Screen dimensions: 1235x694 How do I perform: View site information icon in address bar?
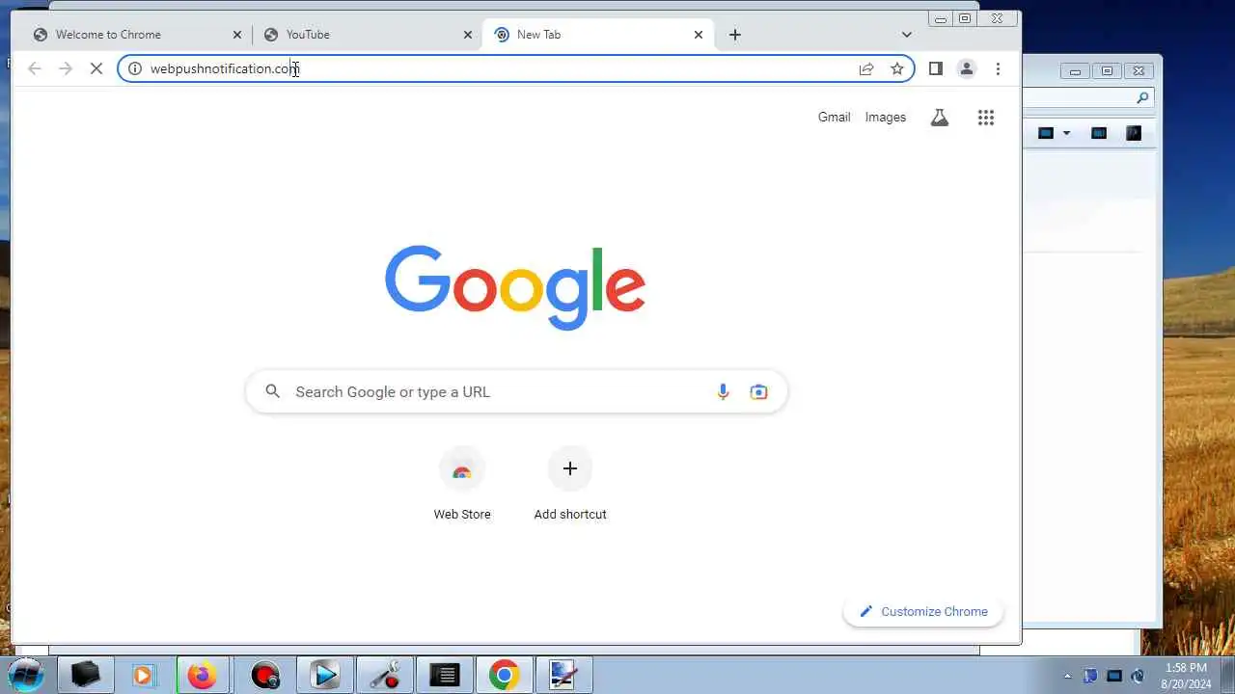point(135,68)
